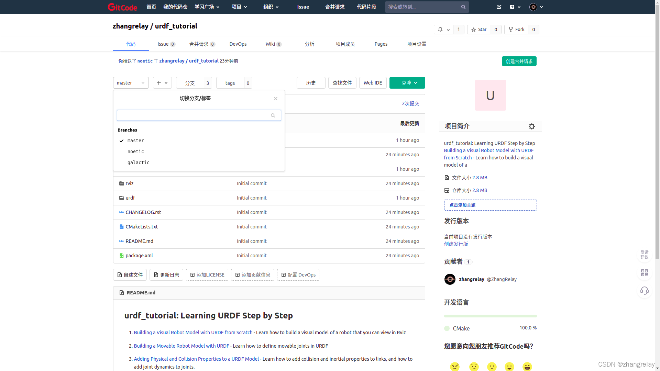
Task: Select the noetic branch
Action: click(136, 151)
